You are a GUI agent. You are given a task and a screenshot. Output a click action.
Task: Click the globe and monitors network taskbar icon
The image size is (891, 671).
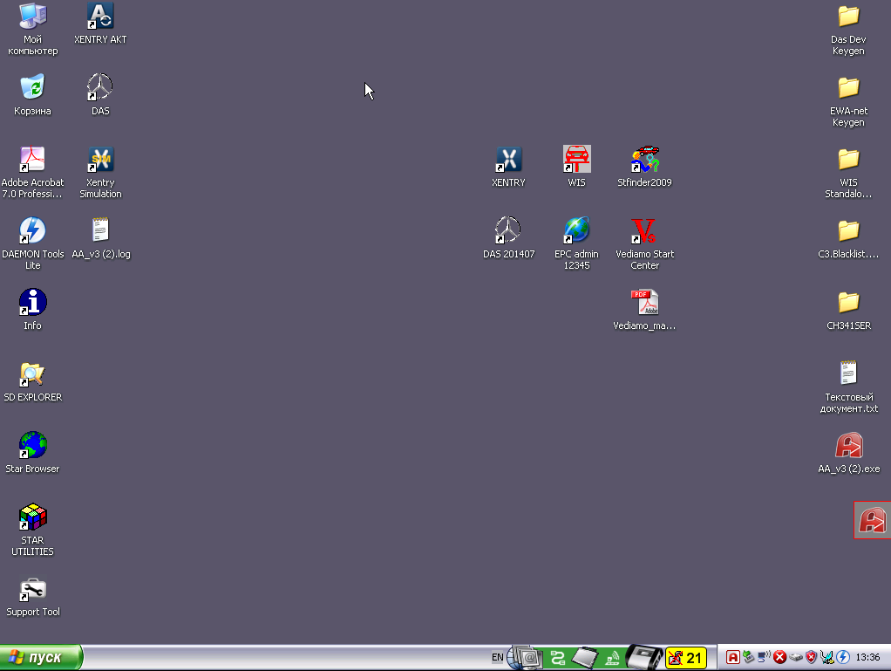pyautogui.click(x=524, y=658)
